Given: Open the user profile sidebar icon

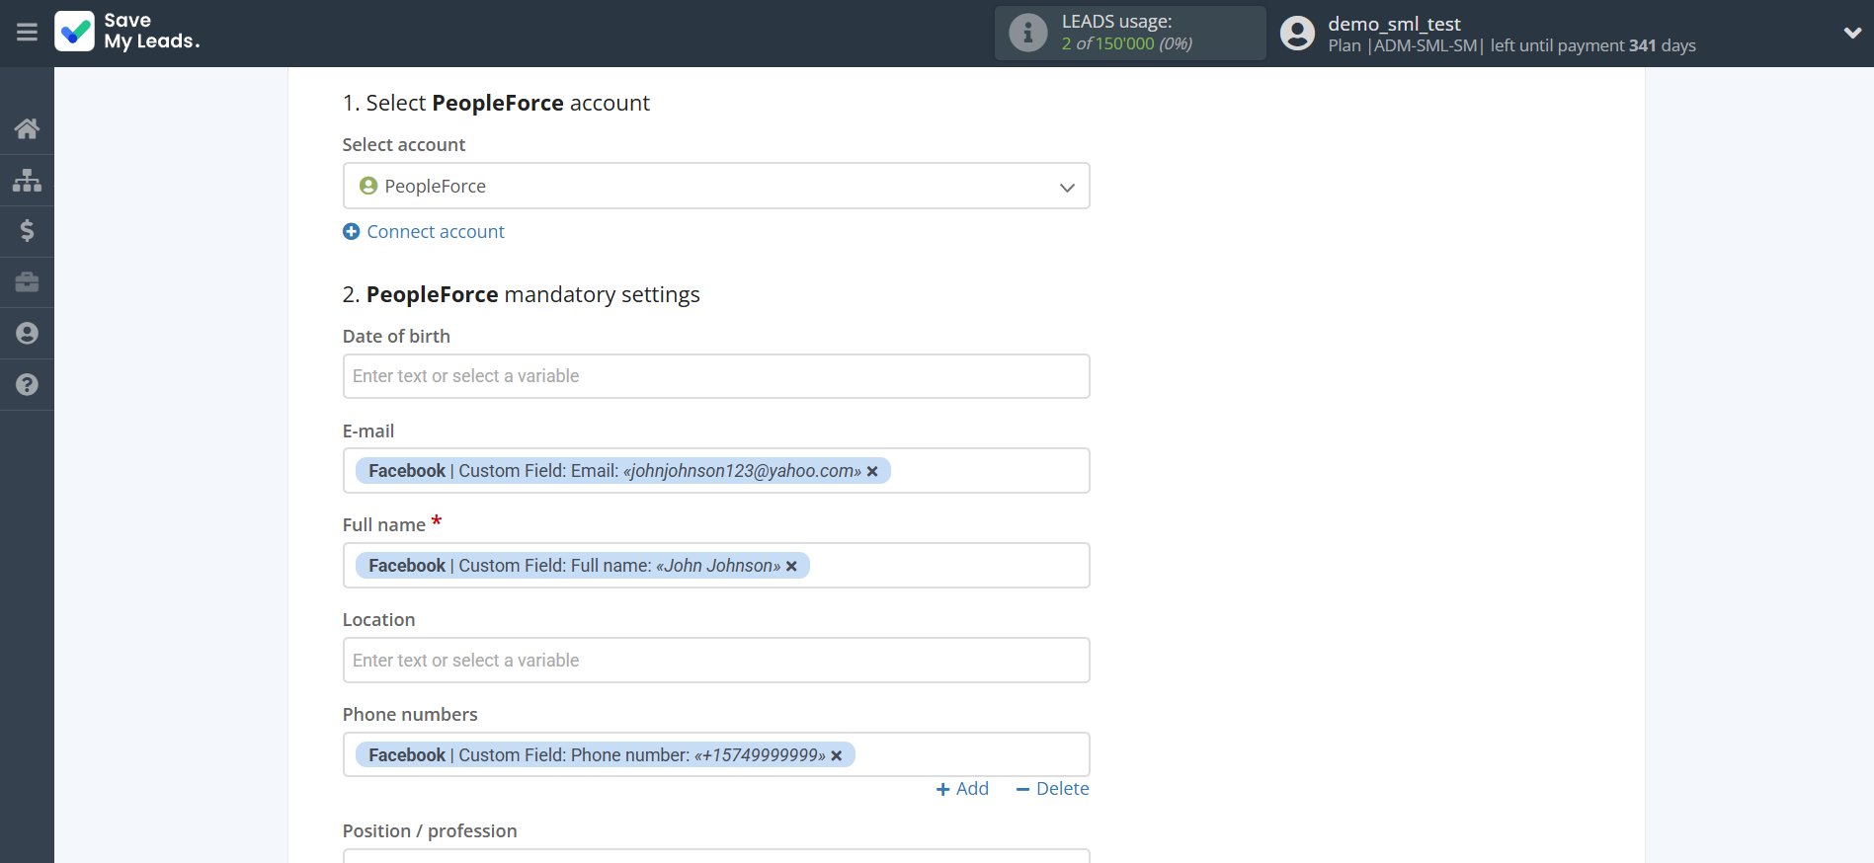Looking at the screenshot, I should 27,334.
